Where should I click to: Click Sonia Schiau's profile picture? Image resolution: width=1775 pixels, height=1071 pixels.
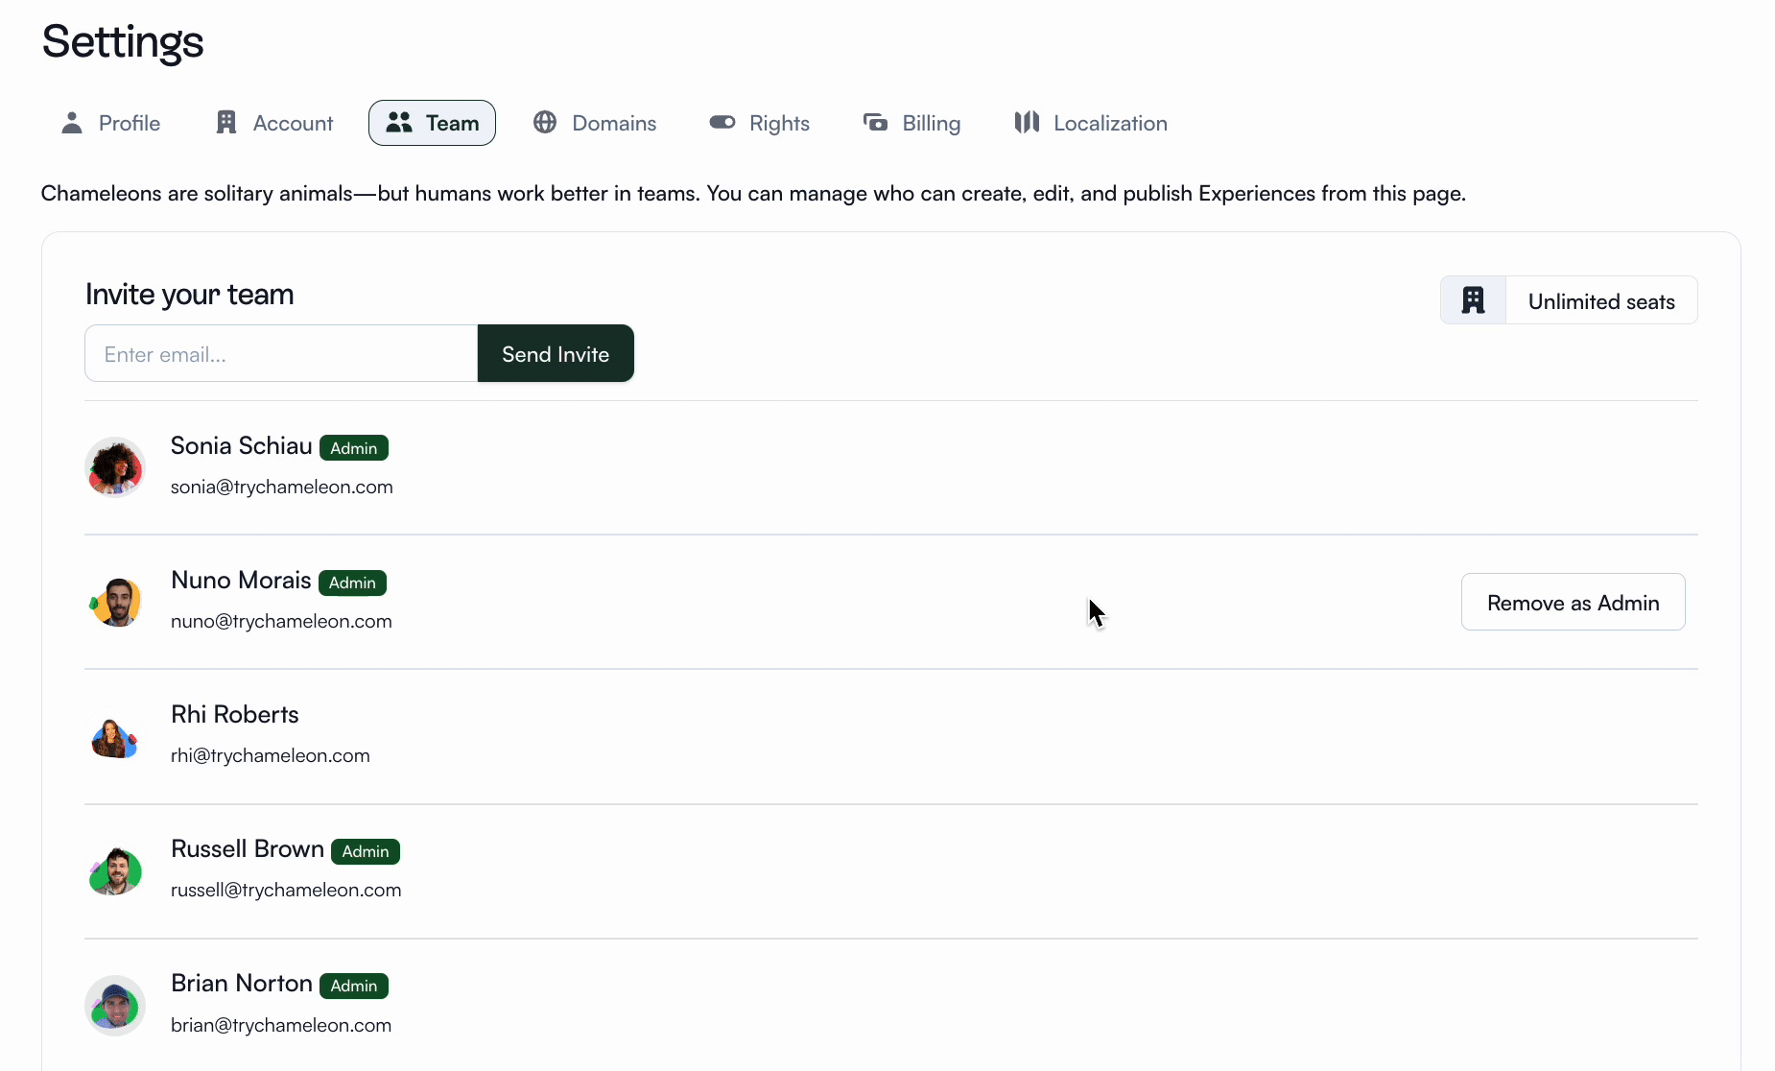point(115,467)
